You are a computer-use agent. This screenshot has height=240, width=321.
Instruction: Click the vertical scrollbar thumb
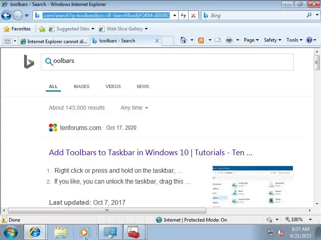(317, 62)
